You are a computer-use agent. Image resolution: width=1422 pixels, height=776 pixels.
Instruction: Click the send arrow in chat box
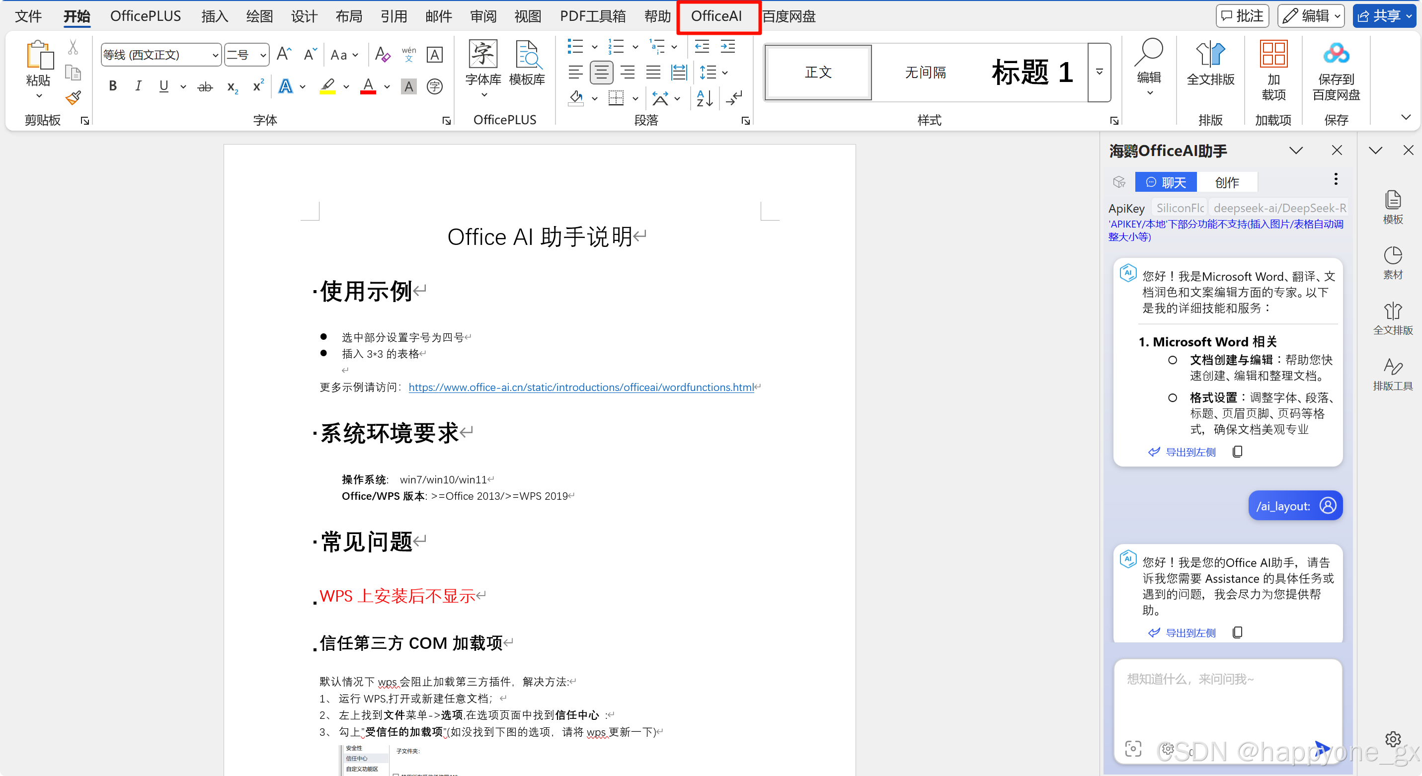[x=1322, y=748]
